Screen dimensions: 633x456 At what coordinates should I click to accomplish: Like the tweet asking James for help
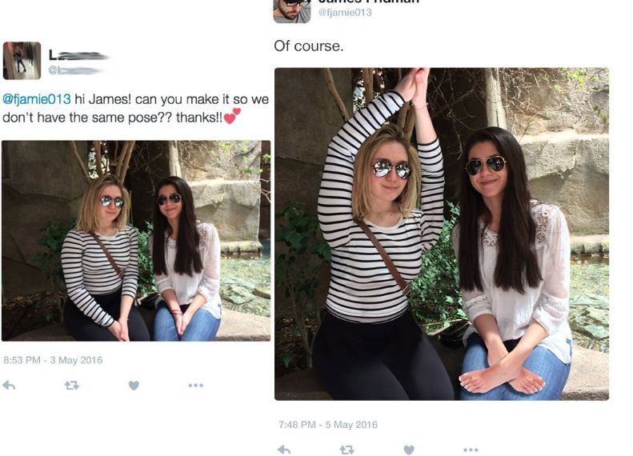pos(134,385)
